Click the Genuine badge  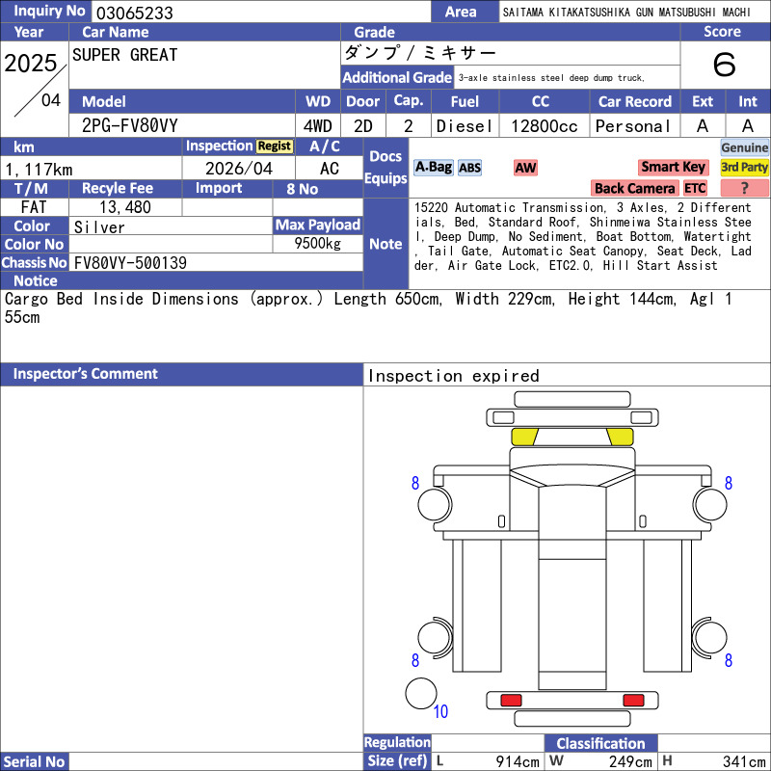tap(744, 147)
